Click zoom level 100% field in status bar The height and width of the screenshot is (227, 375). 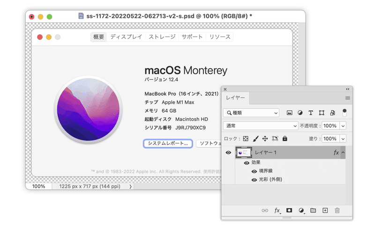(39, 186)
